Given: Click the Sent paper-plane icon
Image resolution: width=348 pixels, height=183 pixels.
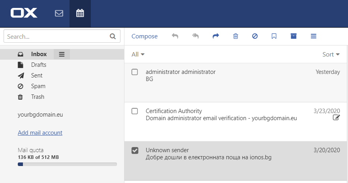Looking at the screenshot, I should tap(21, 76).
